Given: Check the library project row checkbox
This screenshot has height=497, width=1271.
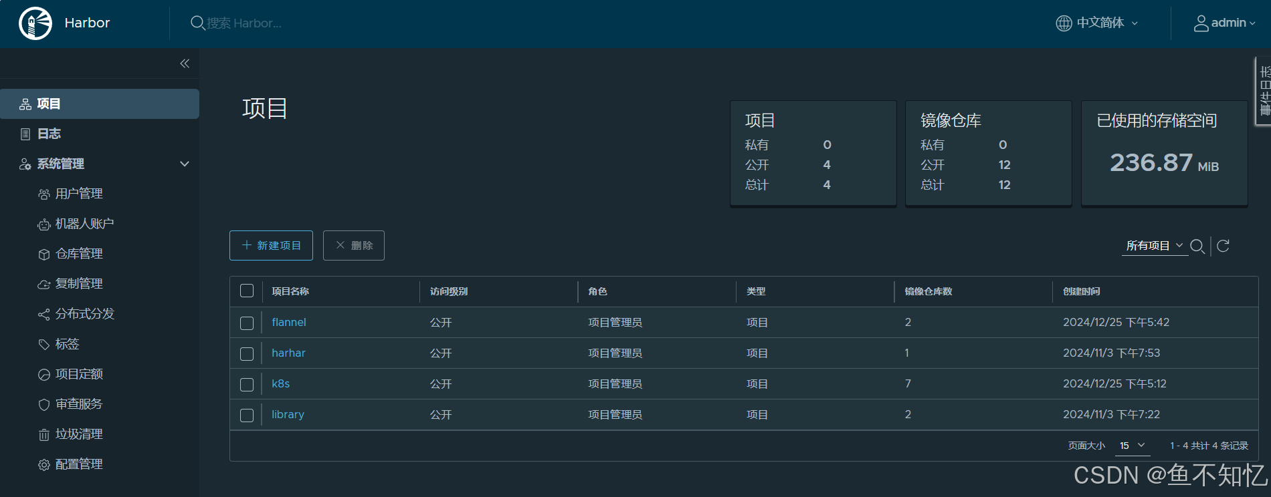Looking at the screenshot, I should [x=247, y=416].
